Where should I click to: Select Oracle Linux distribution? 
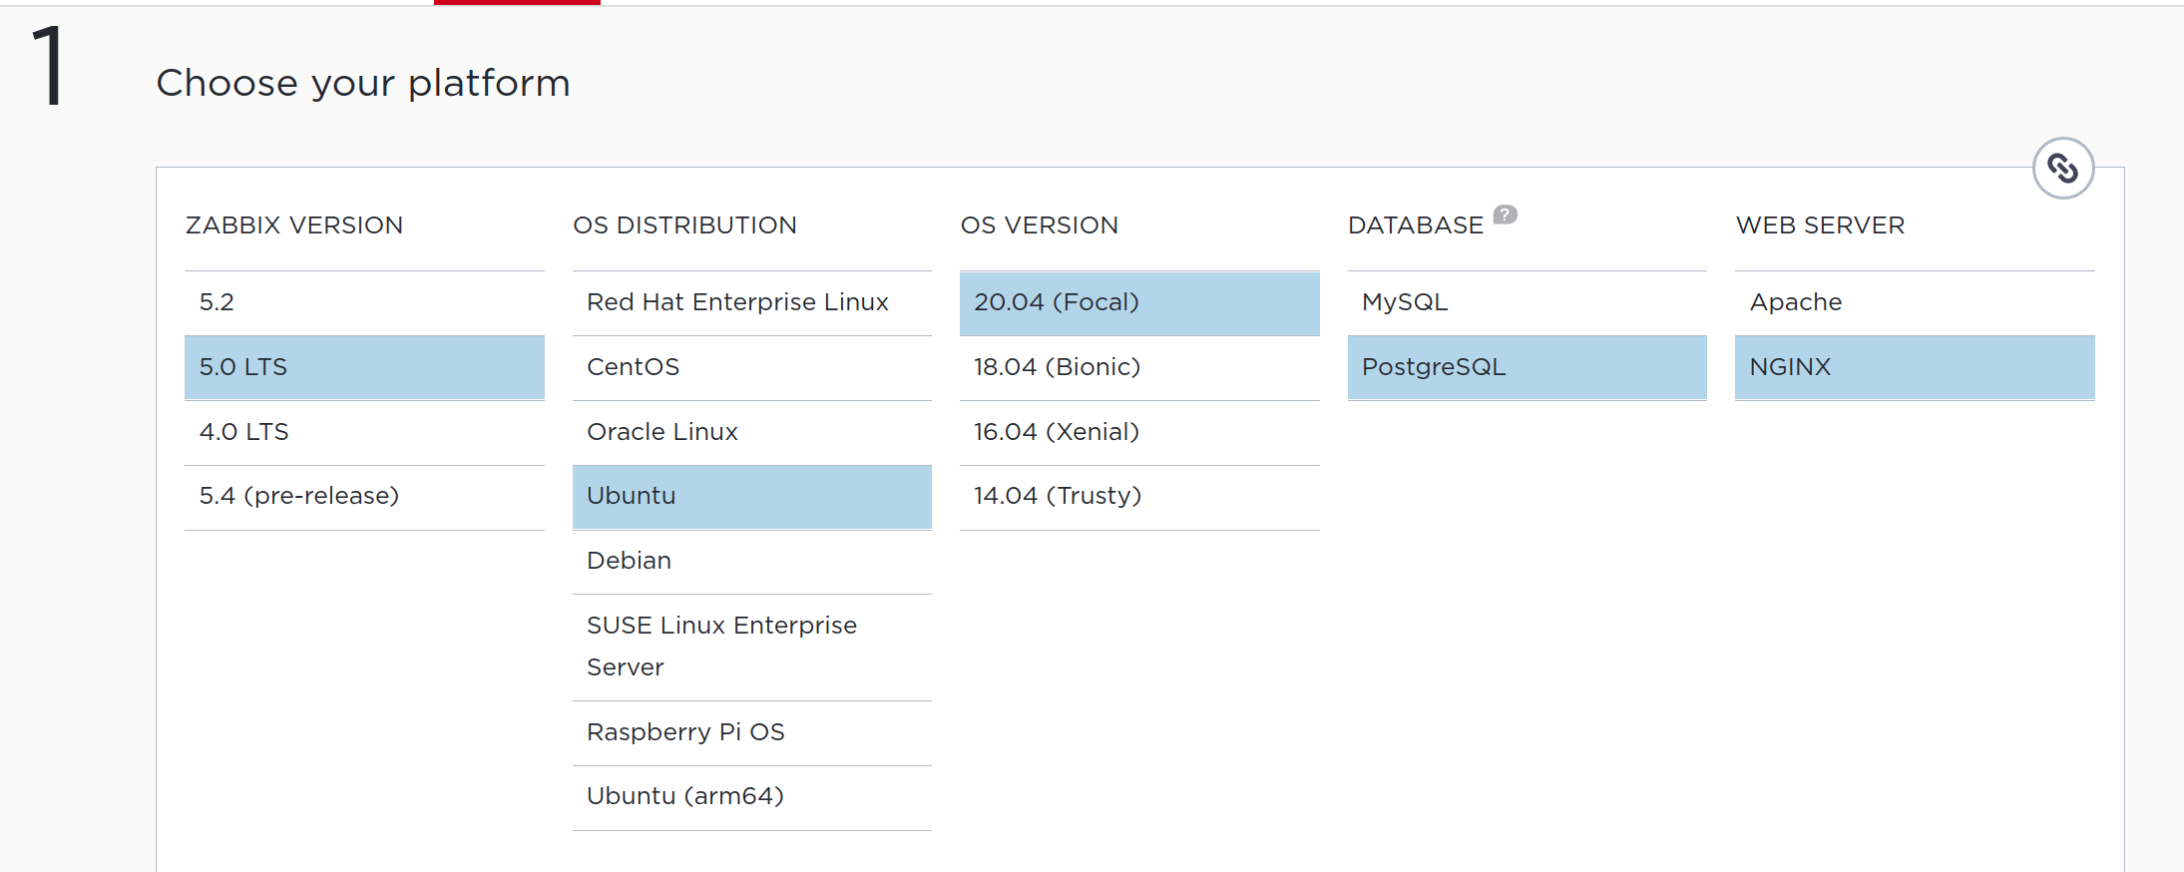click(x=751, y=432)
